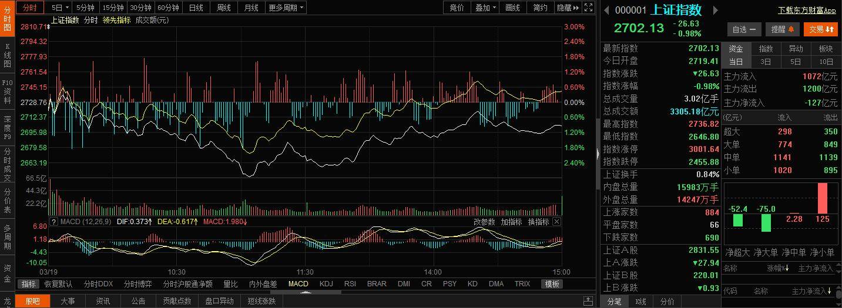This screenshot has height=308, width=842.
Task: Switch to K线 tab at bottom right
Action: [640, 302]
